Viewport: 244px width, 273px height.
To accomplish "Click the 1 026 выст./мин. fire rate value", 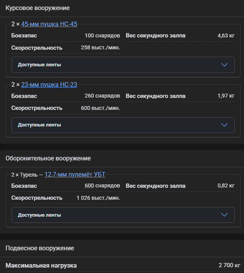I will click(x=98, y=198).
